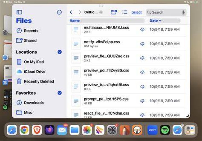Open the Files app in the dock

[x=74, y=130]
